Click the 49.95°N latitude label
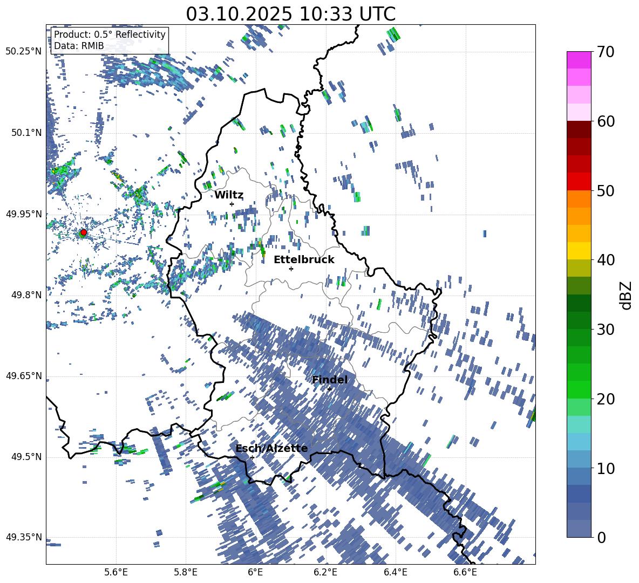The image size is (639, 583). click(24, 214)
